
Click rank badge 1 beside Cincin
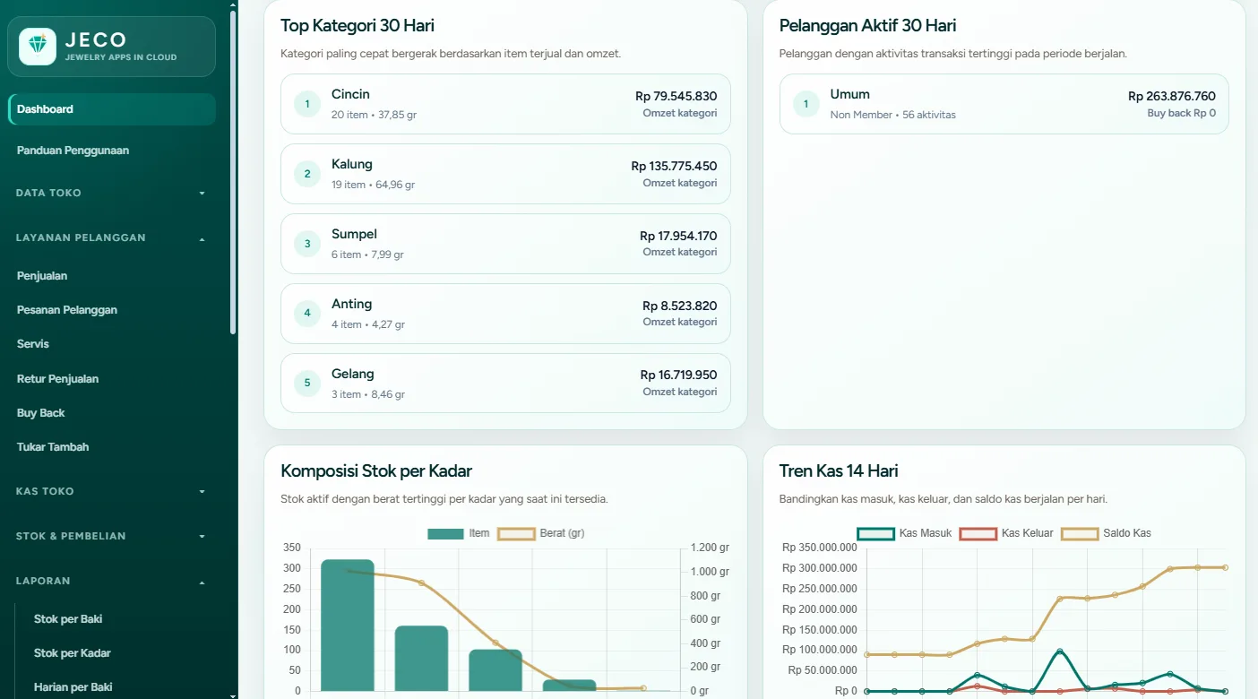pyautogui.click(x=307, y=104)
